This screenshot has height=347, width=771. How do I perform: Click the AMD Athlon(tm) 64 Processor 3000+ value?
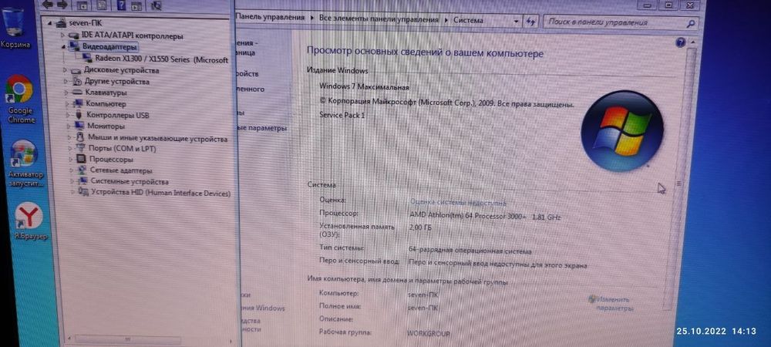click(467, 215)
